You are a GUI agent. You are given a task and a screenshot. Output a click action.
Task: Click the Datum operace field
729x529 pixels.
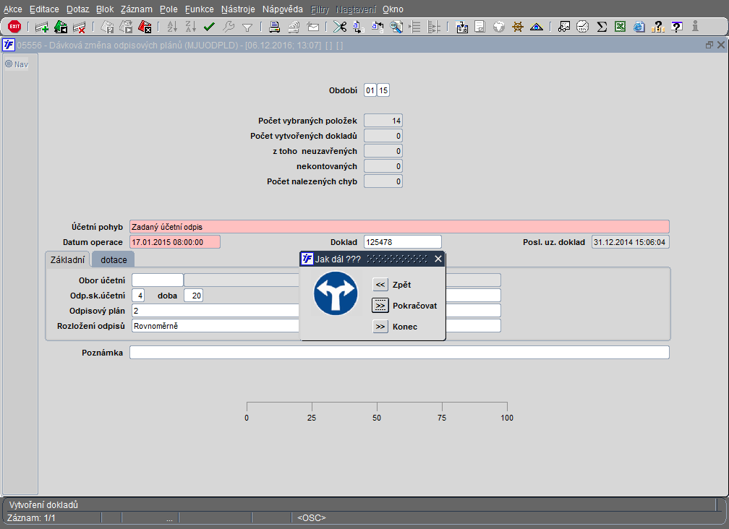coord(175,242)
